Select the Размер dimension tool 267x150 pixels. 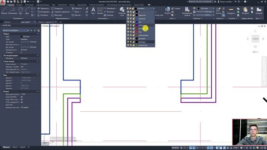[100, 10]
